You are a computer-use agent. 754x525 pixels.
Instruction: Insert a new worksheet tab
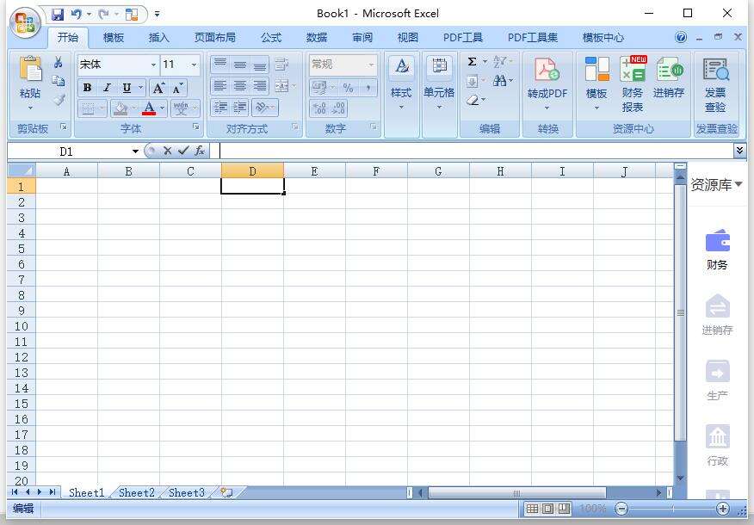point(226,492)
